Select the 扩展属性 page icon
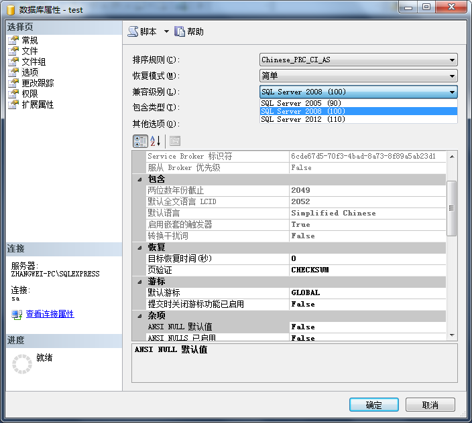 [x=13, y=105]
